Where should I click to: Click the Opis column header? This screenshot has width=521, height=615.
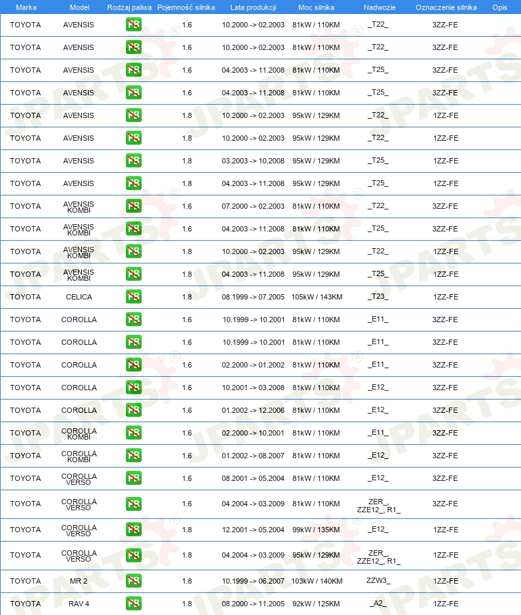tap(500, 7)
